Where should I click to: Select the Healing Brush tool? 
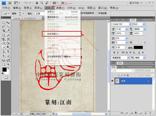click(4, 35)
